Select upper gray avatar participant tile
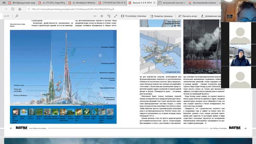256x144 pixels. pyautogui.click(x=240, y=33)
